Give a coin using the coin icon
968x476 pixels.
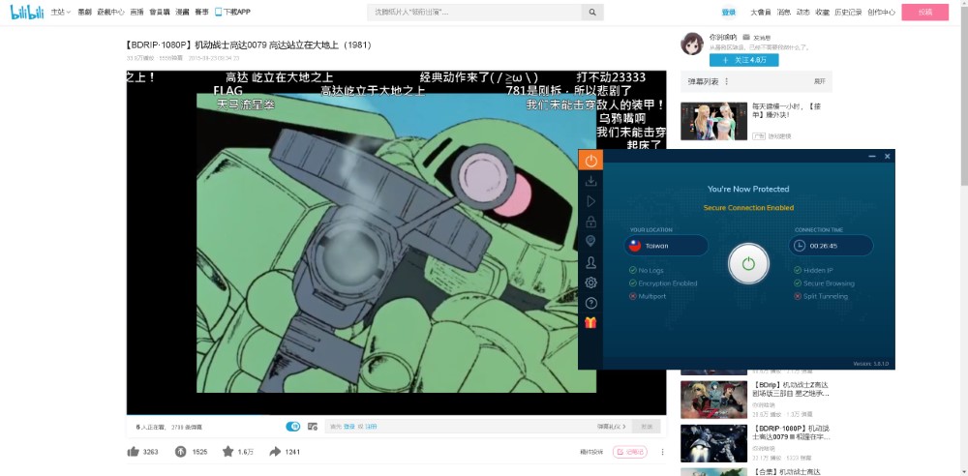tap(181, 452)
